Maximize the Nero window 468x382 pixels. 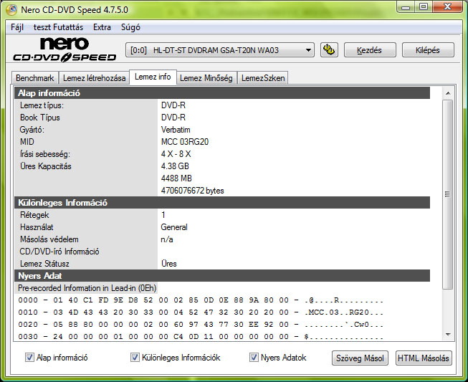[x=424, y=7]
